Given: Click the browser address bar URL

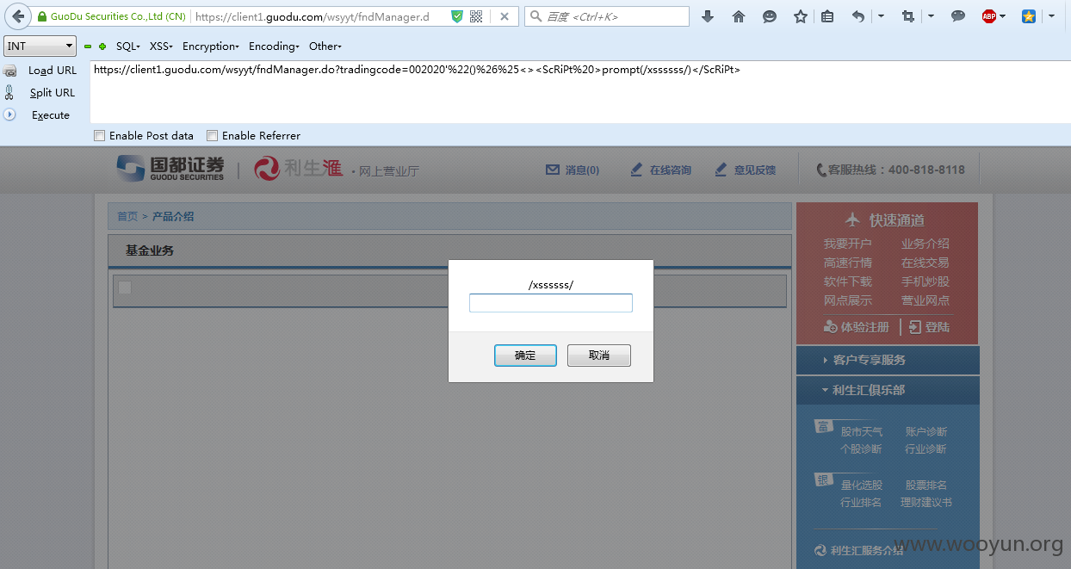Looking at the screenshot, I should tap(312, 16).
